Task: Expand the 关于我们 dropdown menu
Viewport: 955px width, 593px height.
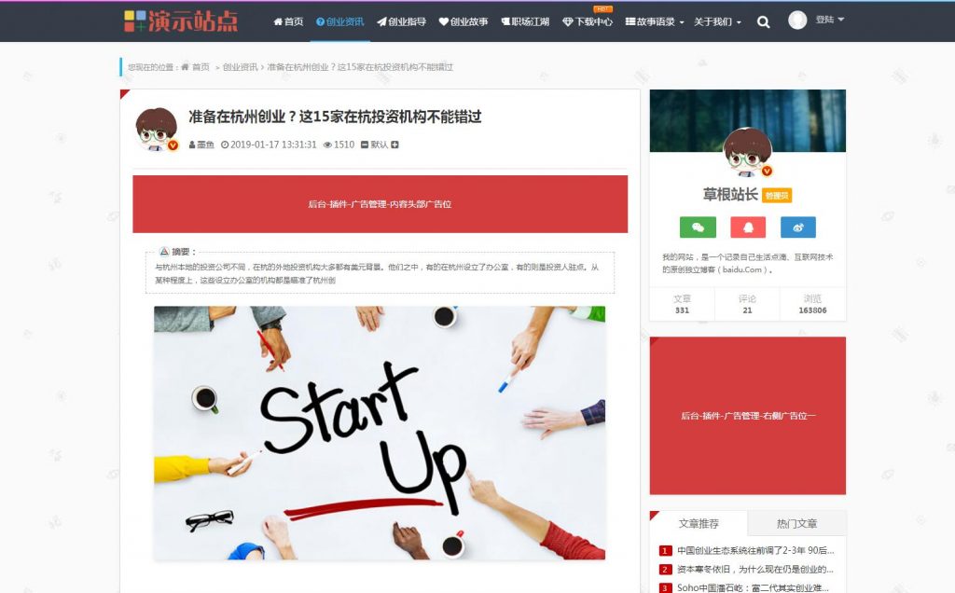Action: click(x=717, y=22)
